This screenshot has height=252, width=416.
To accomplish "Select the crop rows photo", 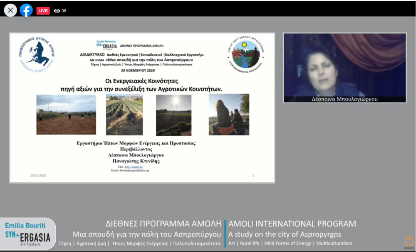I will coord(124,115).
